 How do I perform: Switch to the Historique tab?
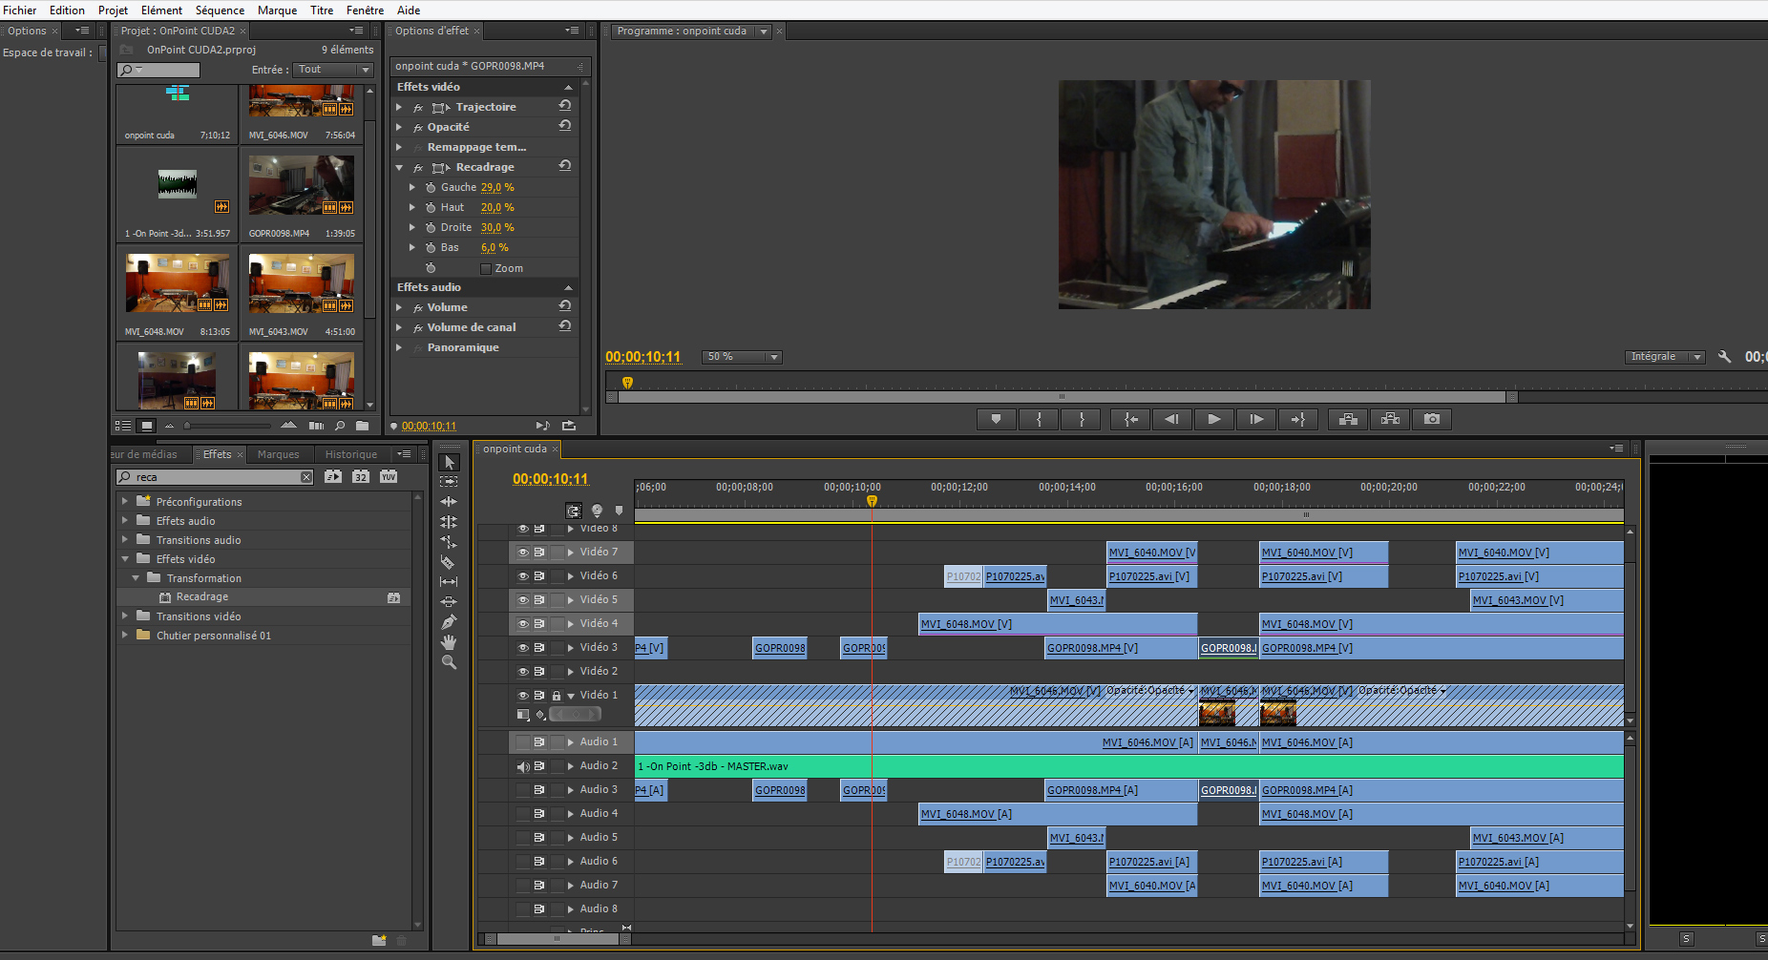point(350,454)
